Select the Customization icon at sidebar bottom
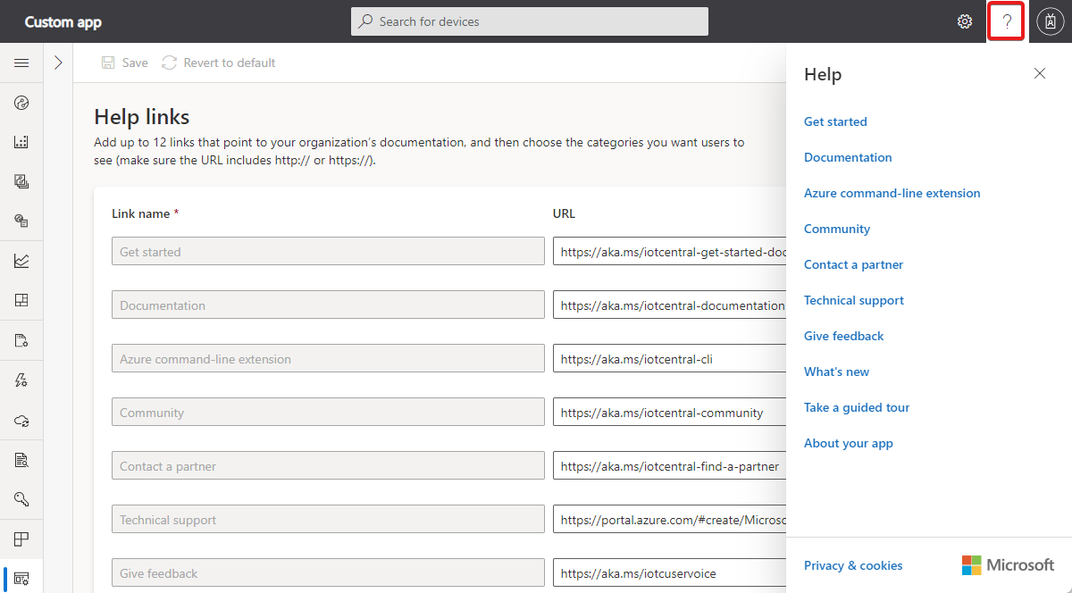The image size is (1072, 593). pyautogui.click(x=21, y=578)
